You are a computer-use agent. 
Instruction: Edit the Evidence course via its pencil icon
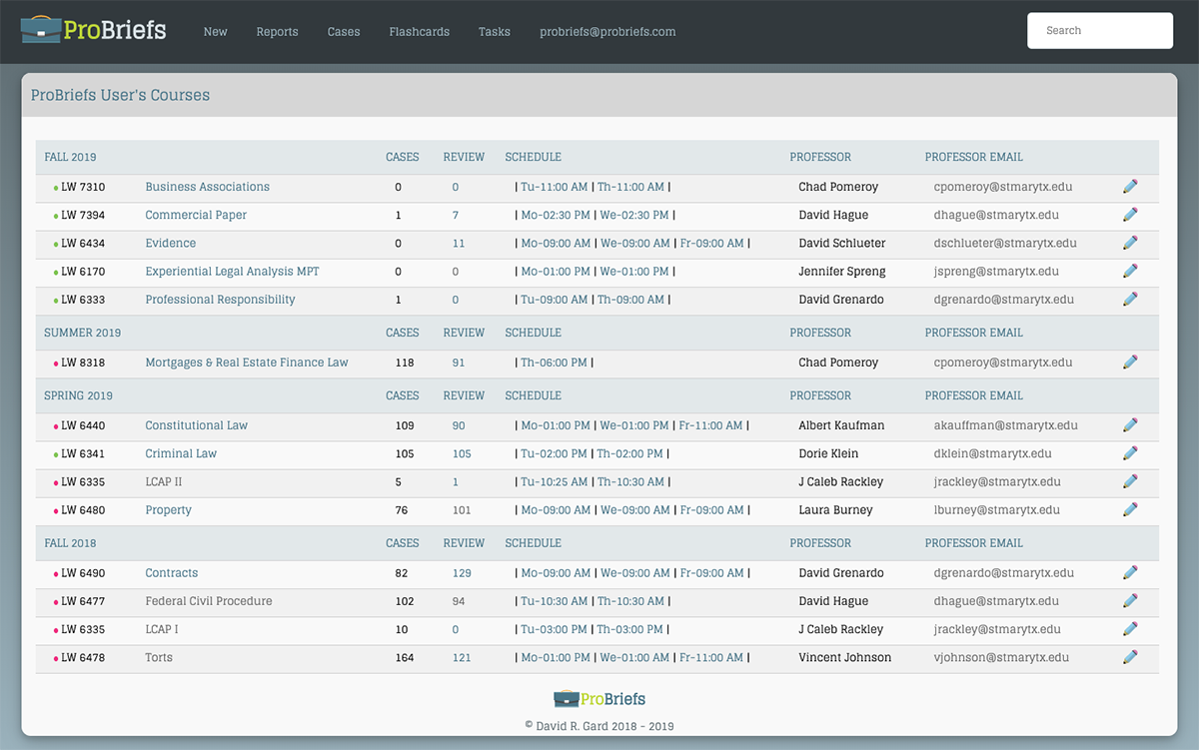1130,243
